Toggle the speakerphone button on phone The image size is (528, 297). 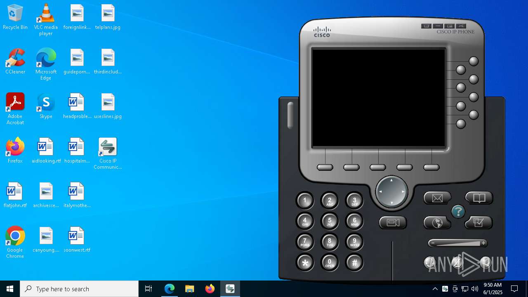485,262
